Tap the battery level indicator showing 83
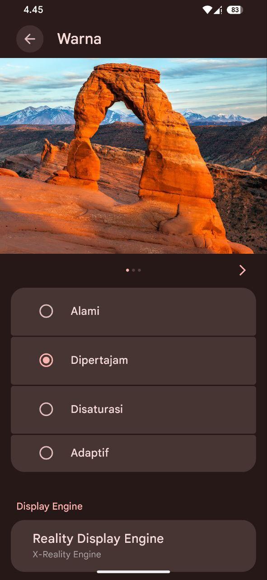The height and width of the screenshot is (580, 267). 234,10
